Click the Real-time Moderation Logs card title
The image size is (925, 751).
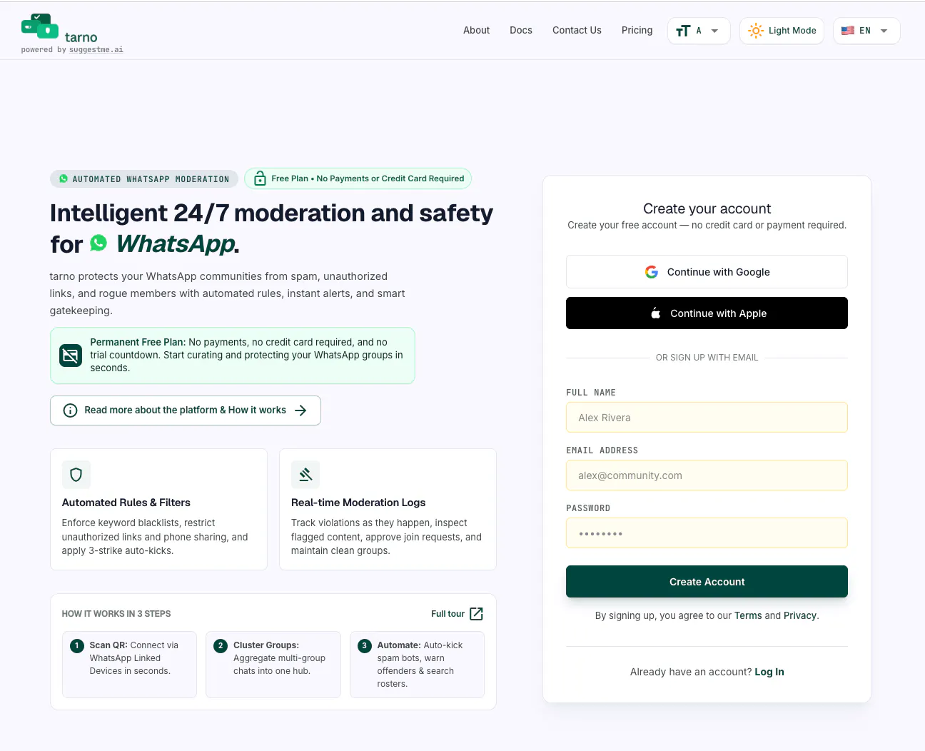[x=358, y=503]
